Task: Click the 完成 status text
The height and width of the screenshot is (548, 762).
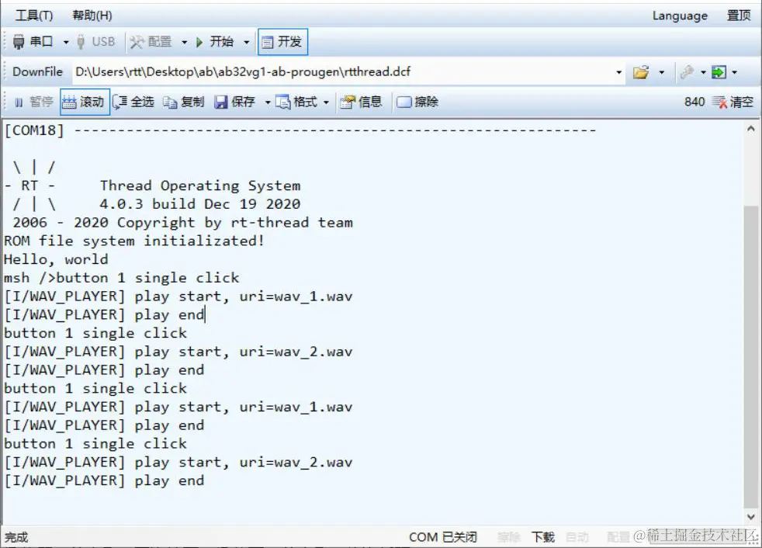Action: pos(16,537)
